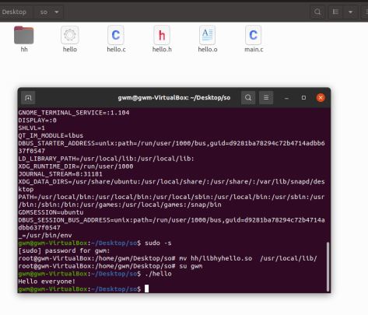Close the terminal window

(x=321, y=98)
